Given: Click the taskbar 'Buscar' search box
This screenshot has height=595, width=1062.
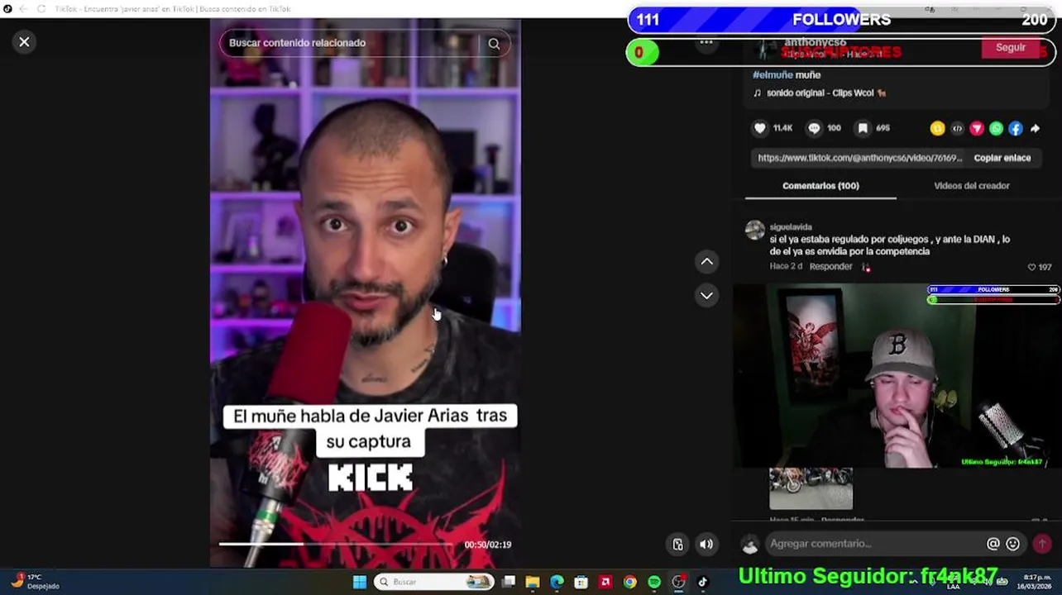Looking at the screenshot, I should pos(433,582).
